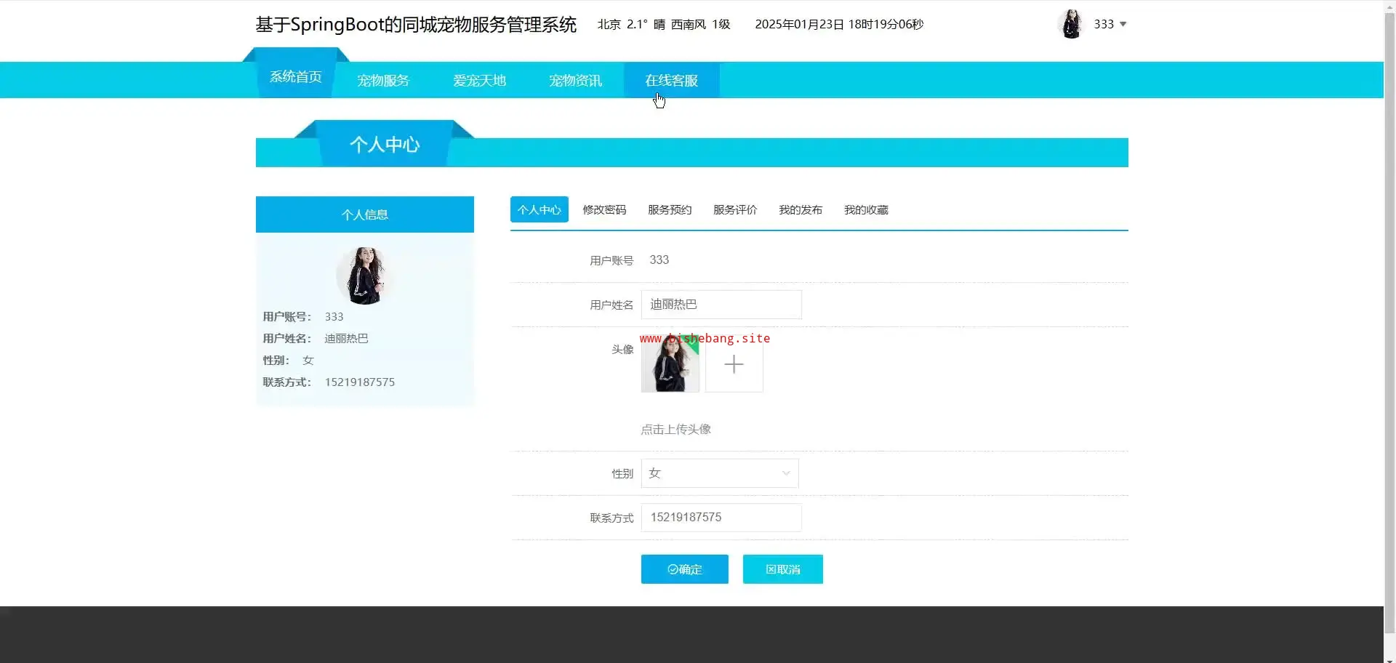This screenshot has width=1396, height=663.
Task: Navigate to 宠物资讯 page
Action: coord(575,81)
